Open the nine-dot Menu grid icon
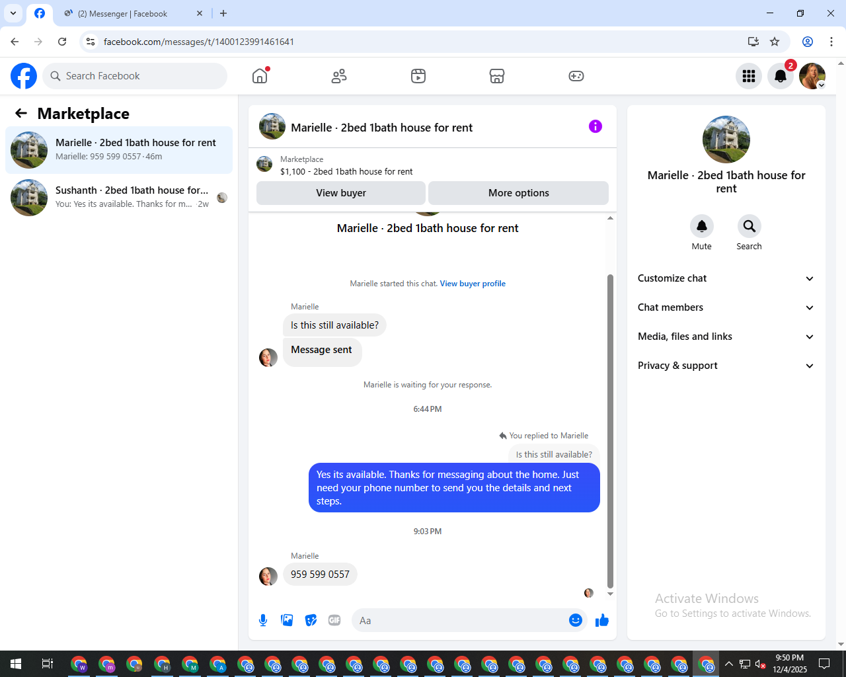Image resolution: width=846 pixels, height=677 pixels. 749,76
